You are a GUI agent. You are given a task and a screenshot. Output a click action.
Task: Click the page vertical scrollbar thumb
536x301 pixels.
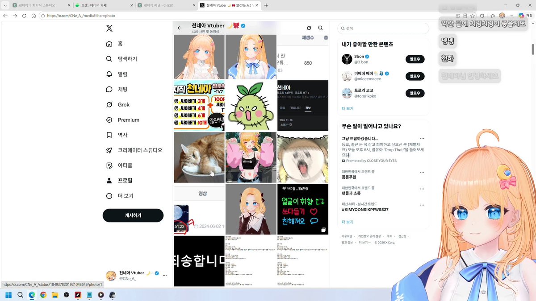(533, 49)
